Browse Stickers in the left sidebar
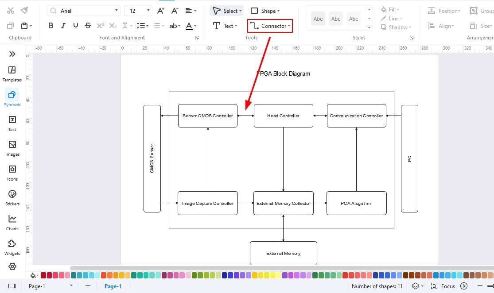The image size is (494, 293). point(12,197)
